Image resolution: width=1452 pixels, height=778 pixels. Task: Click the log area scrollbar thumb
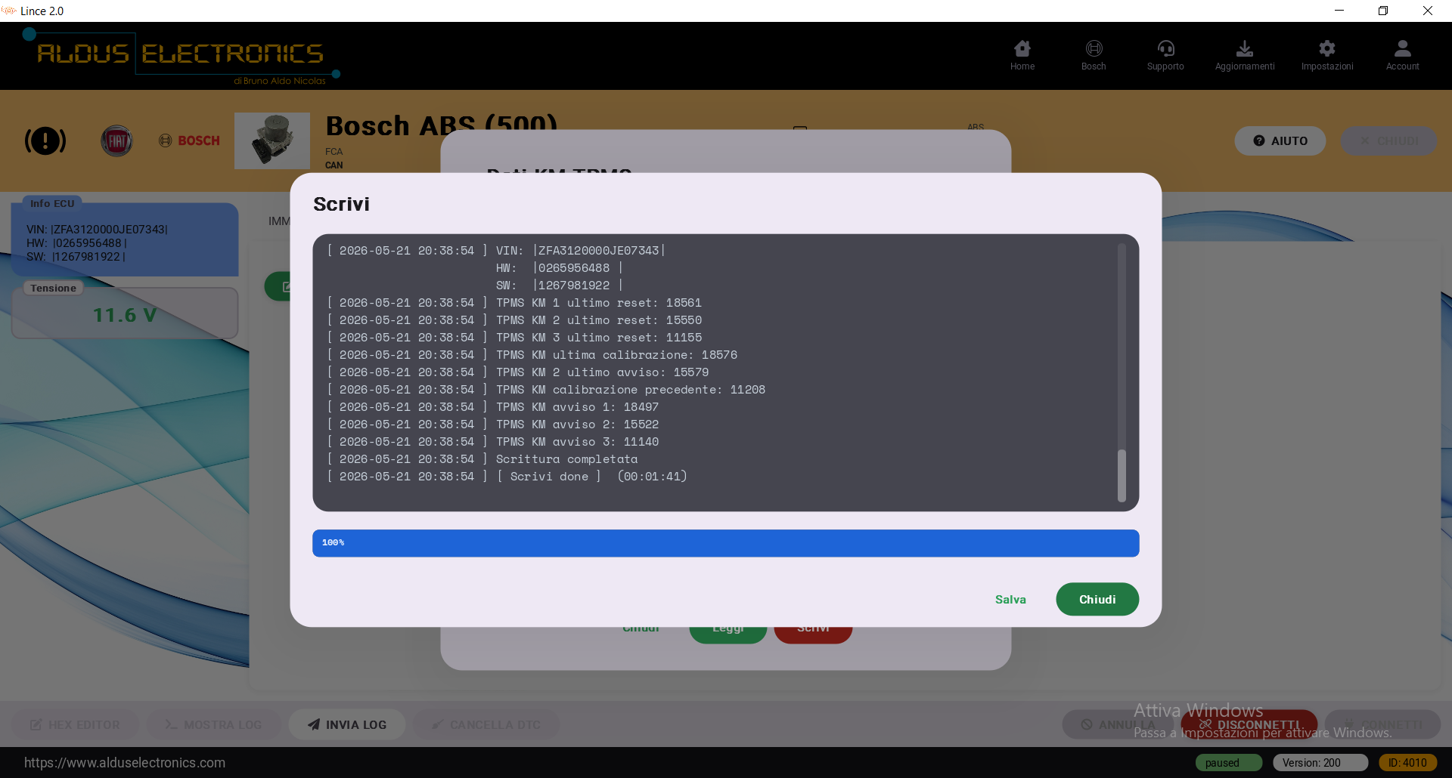click(x=1122, y=475)
